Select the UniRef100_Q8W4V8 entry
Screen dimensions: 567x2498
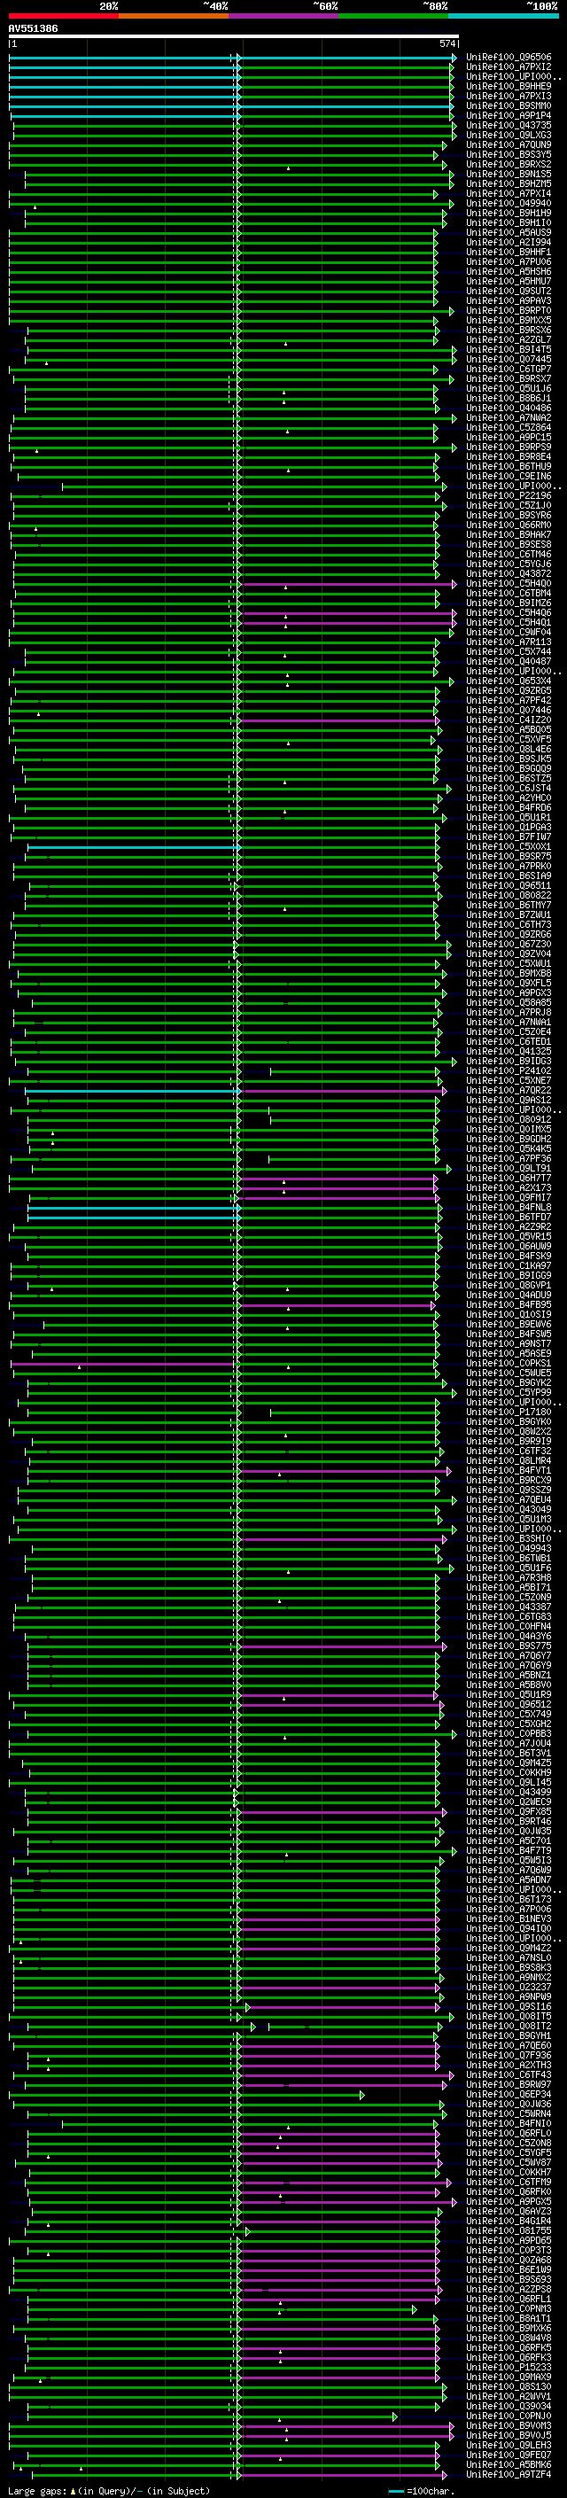[x=509, y=2337]
